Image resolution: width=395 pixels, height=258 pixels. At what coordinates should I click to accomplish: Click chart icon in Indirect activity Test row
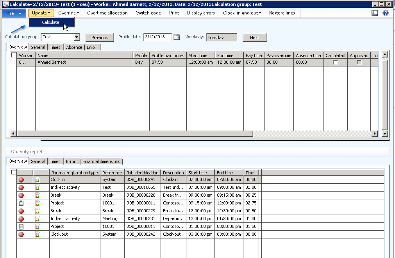(38, 187)
